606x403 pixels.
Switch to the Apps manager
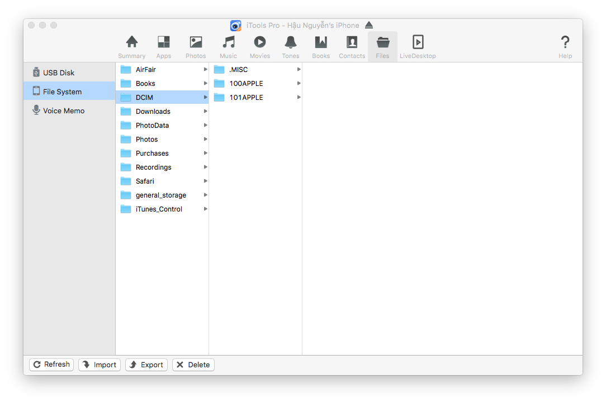click(163, 46)
